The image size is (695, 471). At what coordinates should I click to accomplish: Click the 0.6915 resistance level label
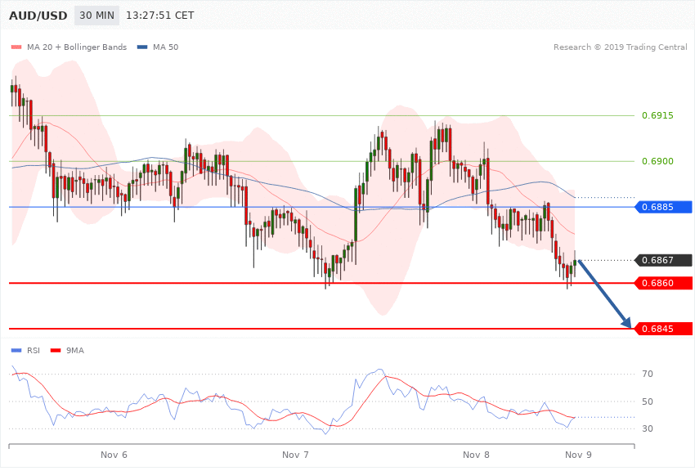click(x=657, y=115)
